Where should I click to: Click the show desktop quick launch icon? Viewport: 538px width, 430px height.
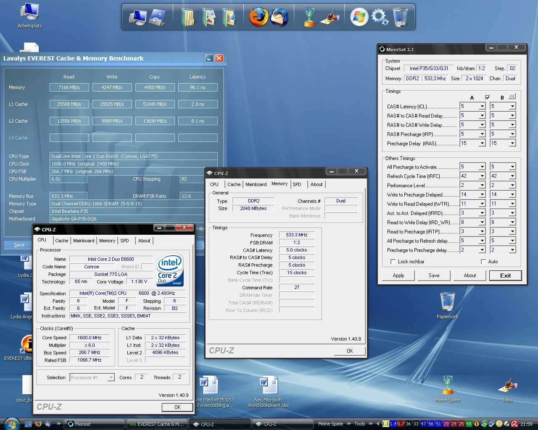(28, 424)
